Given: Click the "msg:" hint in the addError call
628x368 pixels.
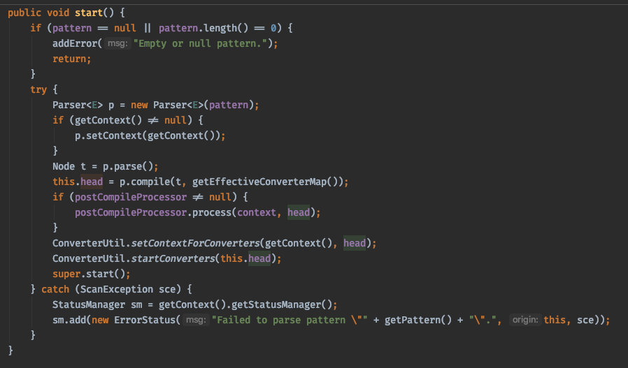Looking at the screenshot, I should [x=117, y=43].
